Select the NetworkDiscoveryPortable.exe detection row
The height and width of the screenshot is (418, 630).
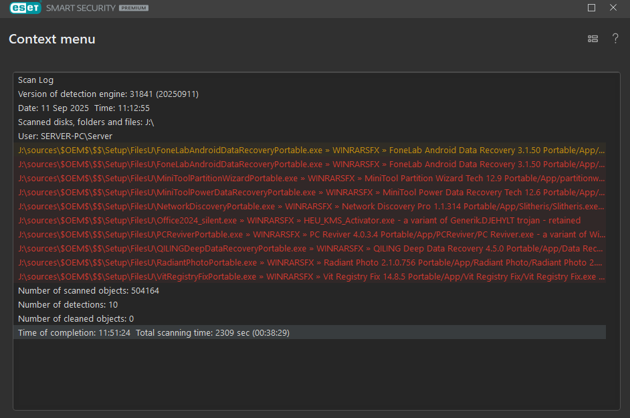310,207
